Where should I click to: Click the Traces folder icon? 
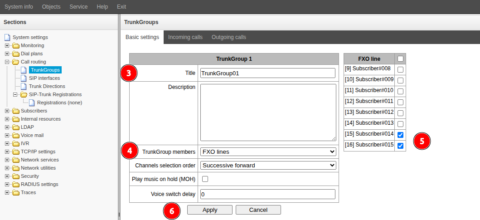[16, 192]
